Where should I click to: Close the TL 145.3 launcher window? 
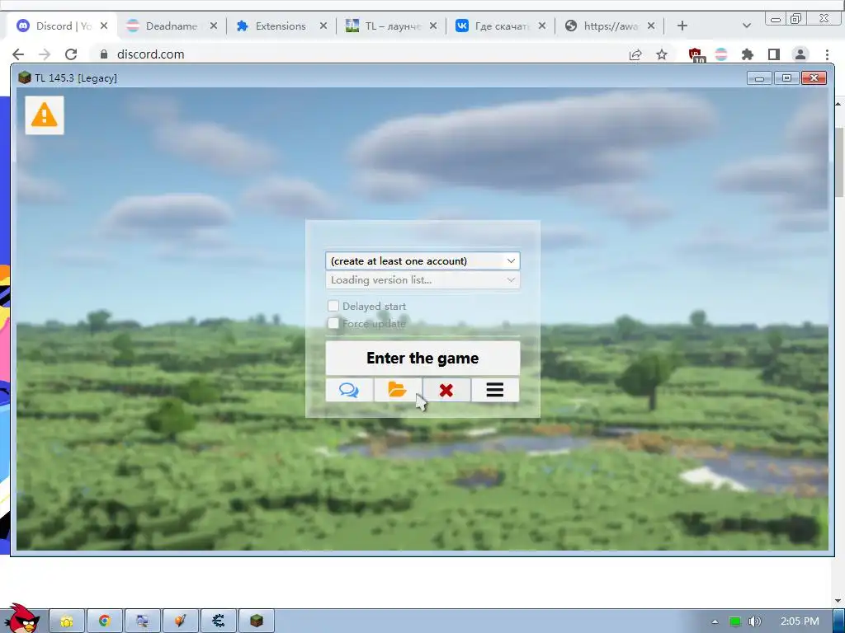click(814, 78)
